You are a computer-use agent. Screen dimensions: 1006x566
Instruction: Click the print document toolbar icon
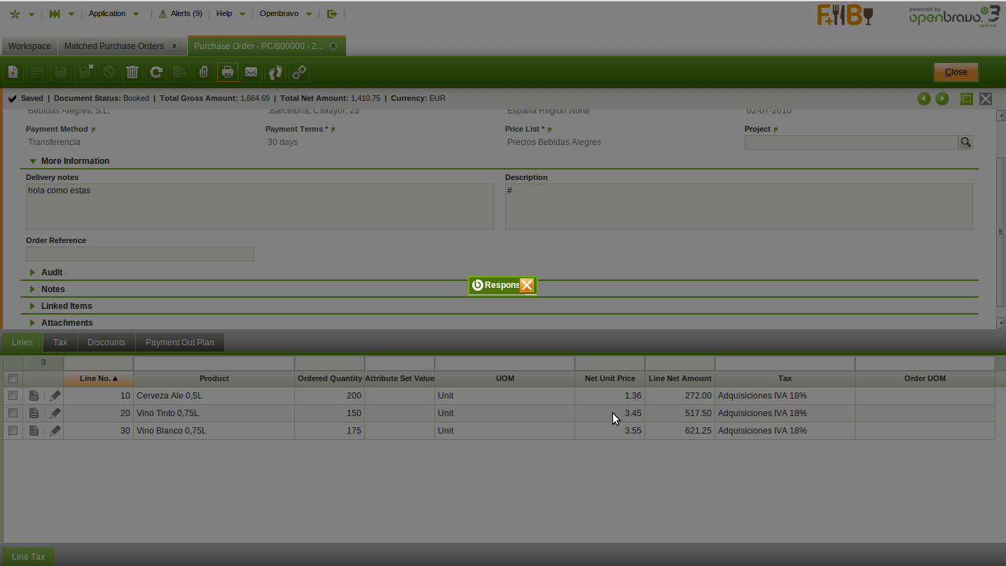(227, 72)
